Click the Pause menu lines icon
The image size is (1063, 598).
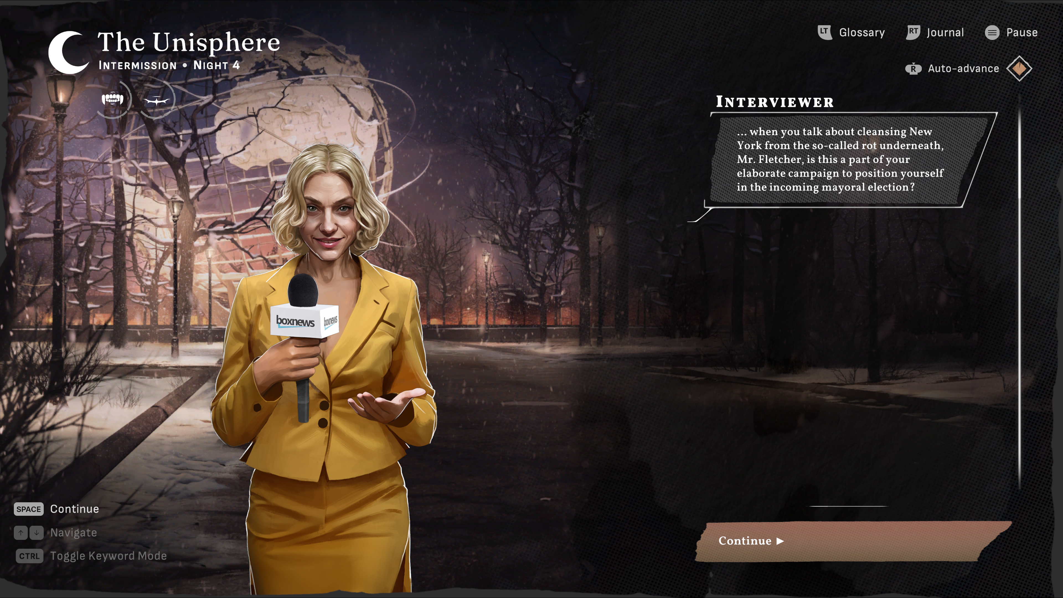tap(992, 33)
